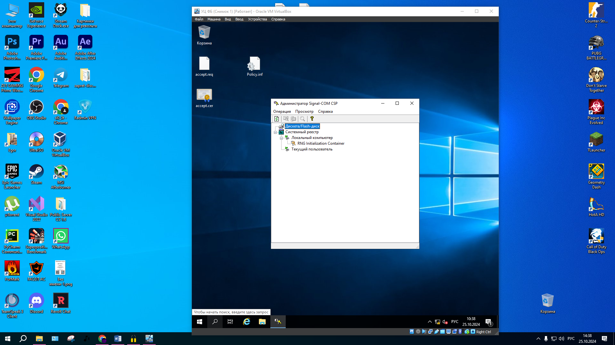Viewport: 615px width, 345px height.
Task: Select the Policy.inf file in the VM
Action: (255, 66)
